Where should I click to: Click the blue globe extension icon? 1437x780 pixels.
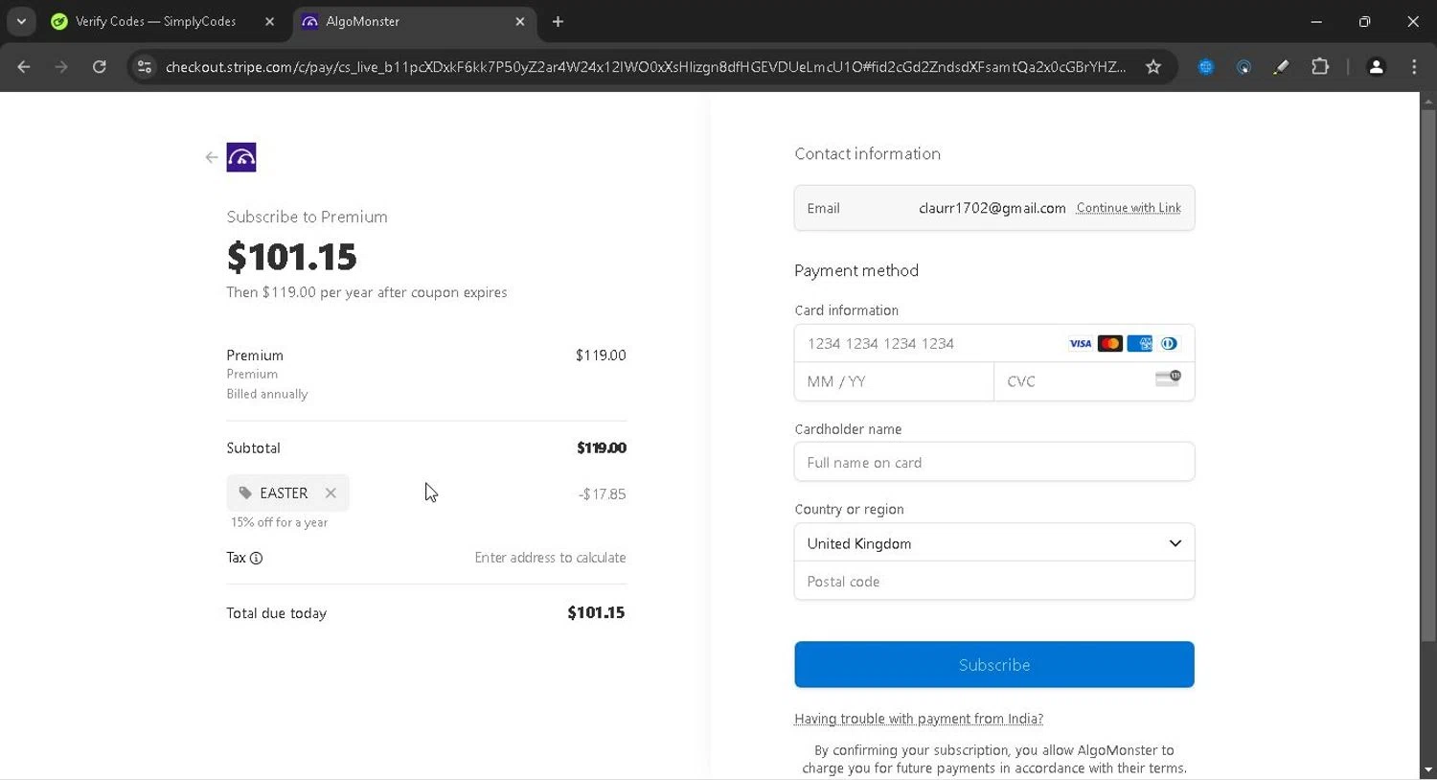pos(1206,67)
